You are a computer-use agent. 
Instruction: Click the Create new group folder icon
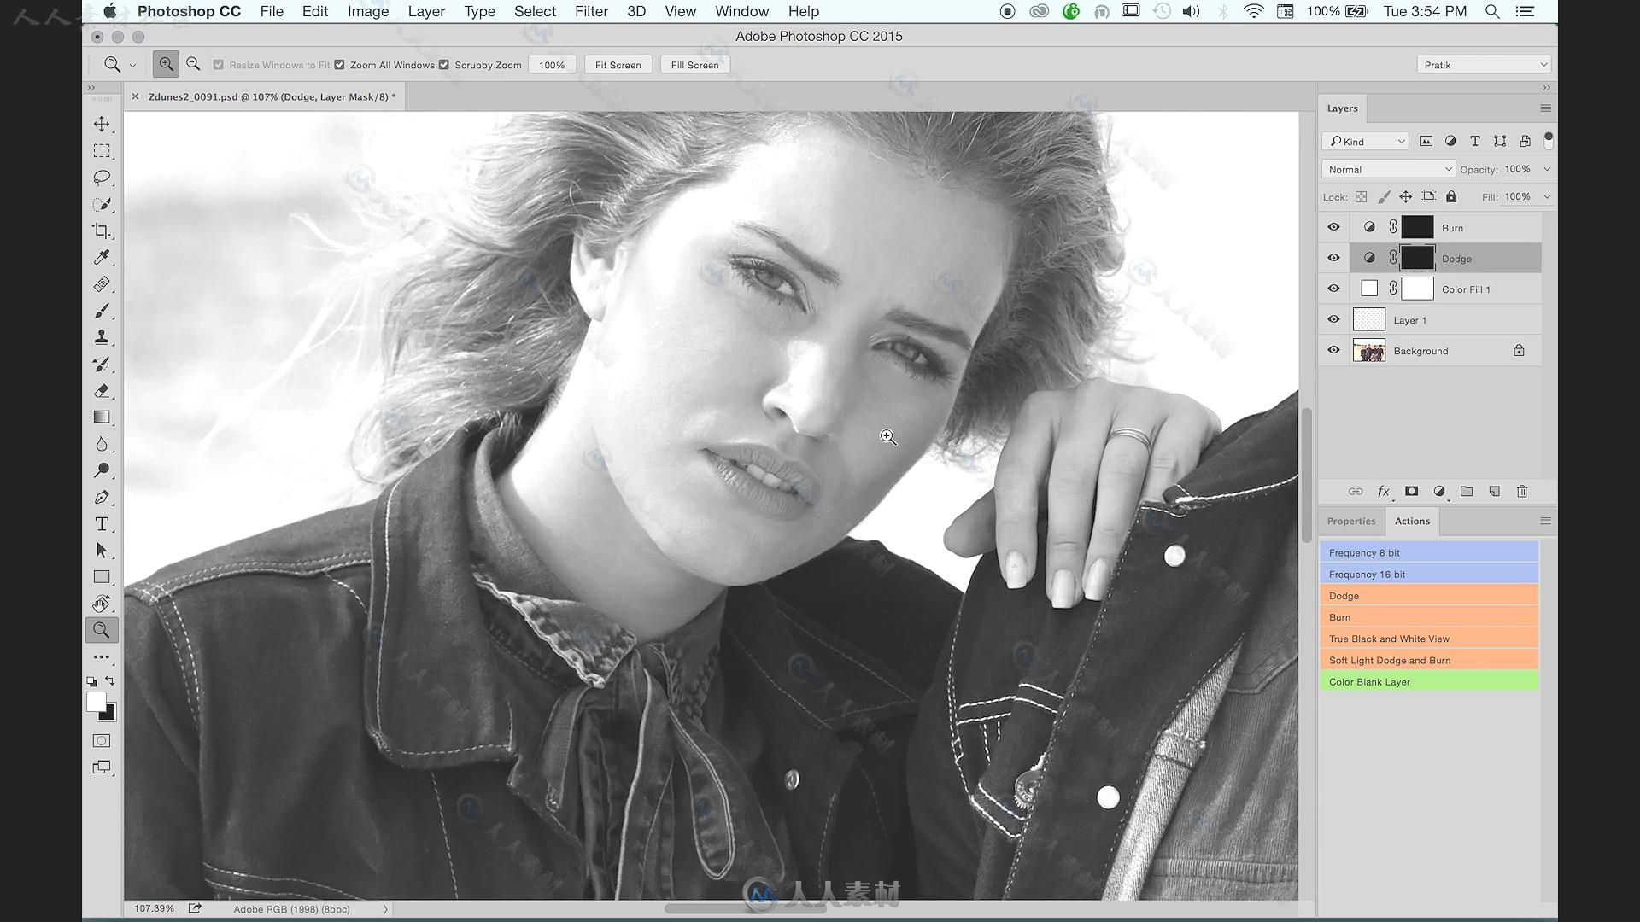(x=1467, y=492)
